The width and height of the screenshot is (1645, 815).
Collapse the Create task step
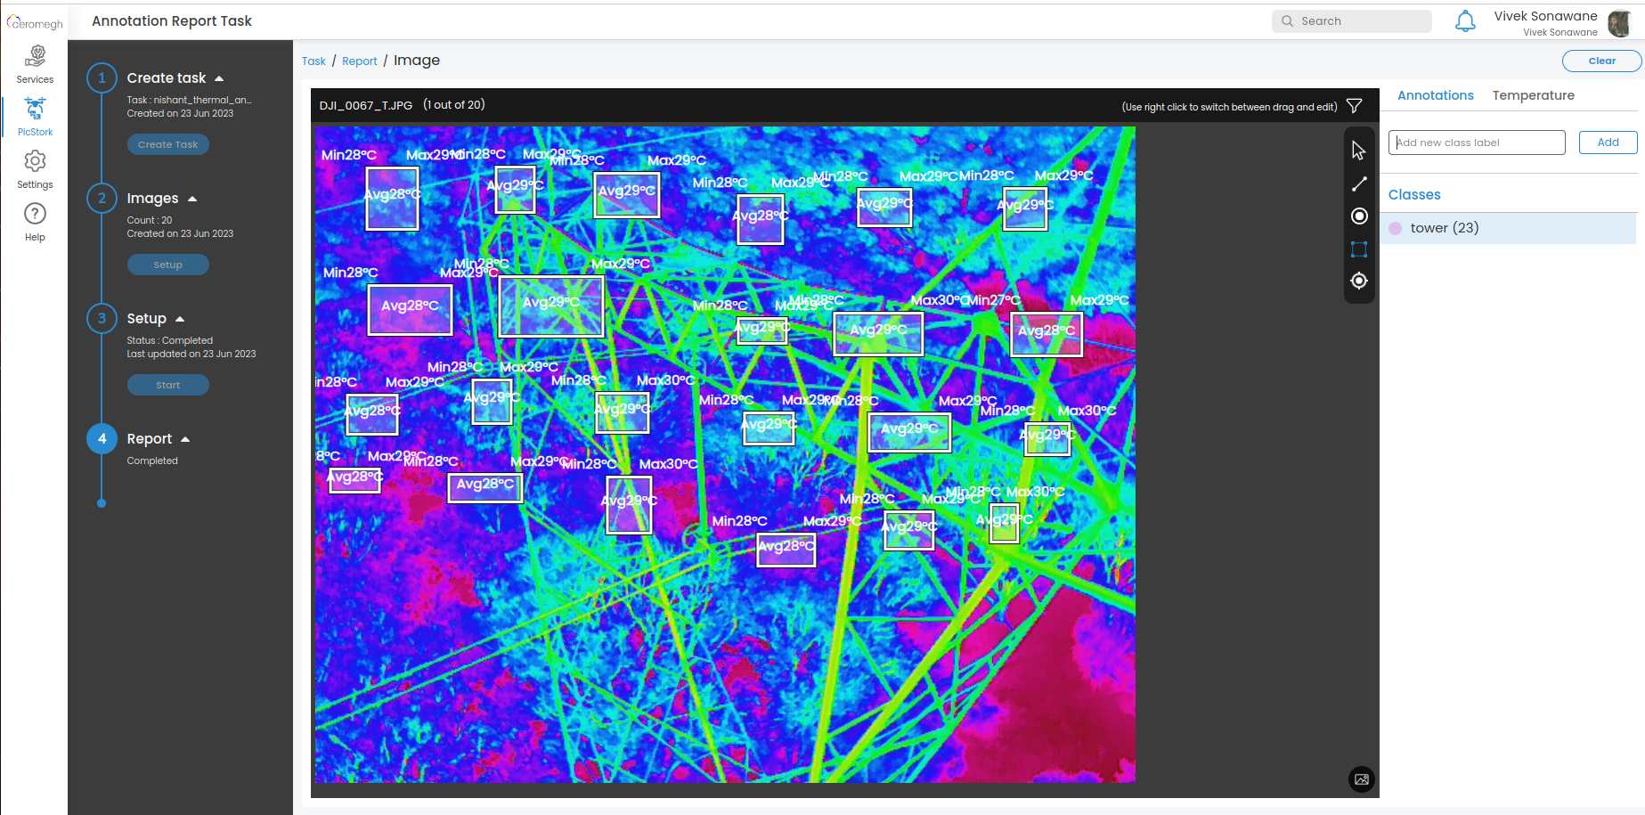219,78
